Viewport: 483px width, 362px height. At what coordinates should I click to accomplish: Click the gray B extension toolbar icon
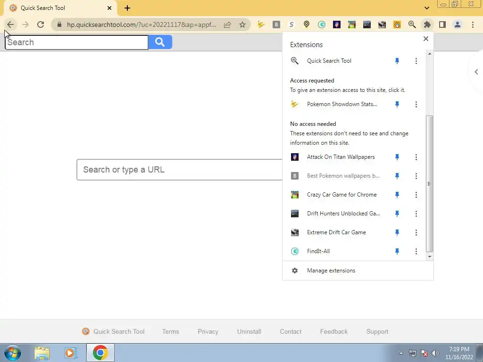pos(276,25)
